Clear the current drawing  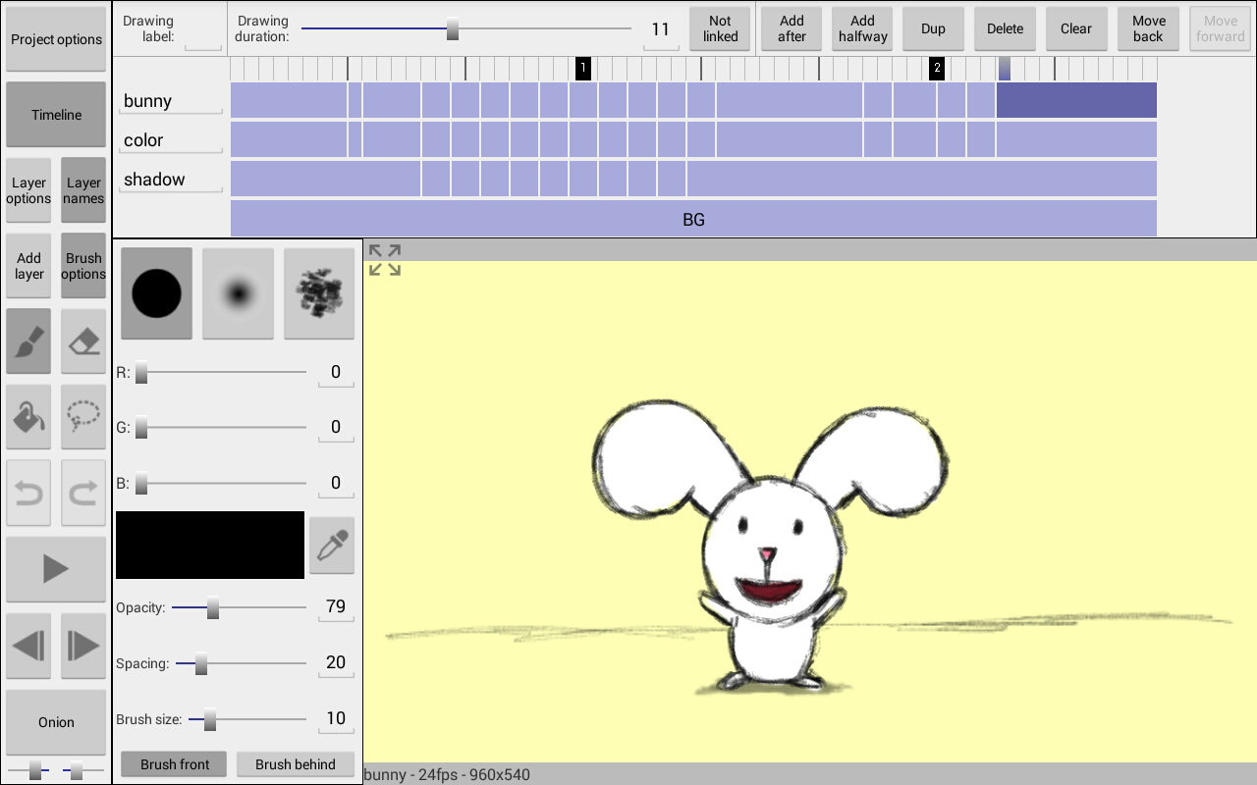pos(1076,28)
